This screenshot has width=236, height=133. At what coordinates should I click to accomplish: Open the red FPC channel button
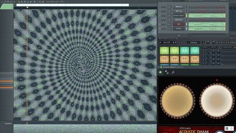pos(178,24)
